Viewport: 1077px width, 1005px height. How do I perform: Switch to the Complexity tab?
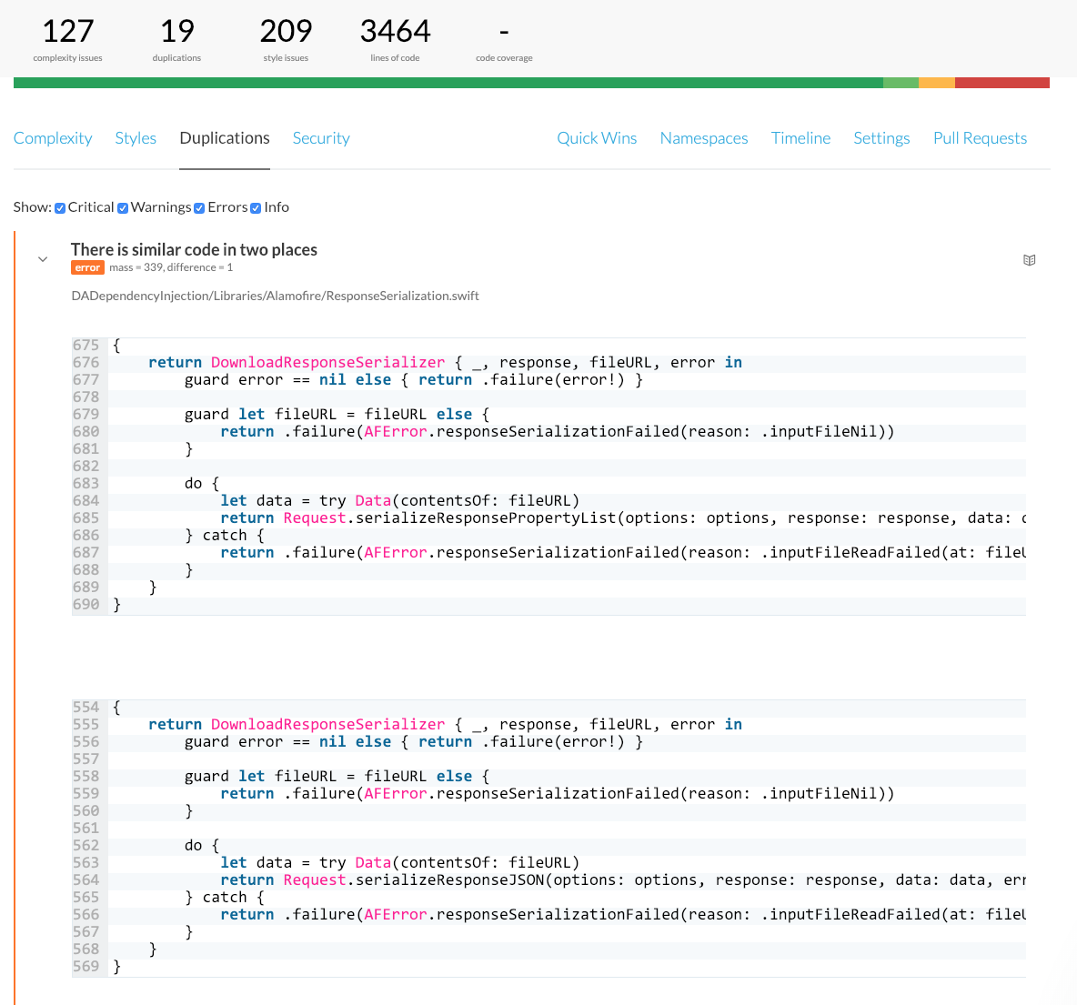click(53, 138)
